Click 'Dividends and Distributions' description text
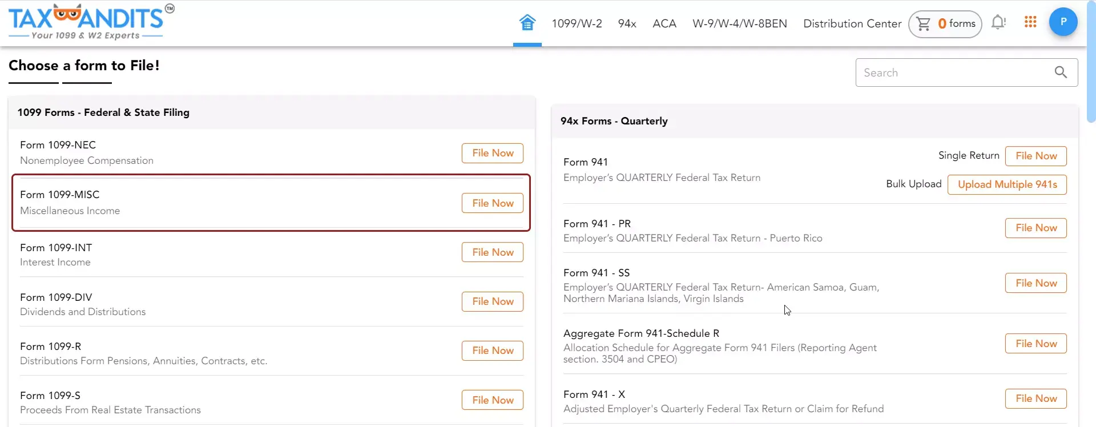Screen dimensions: 1096x427 [83, 312]
